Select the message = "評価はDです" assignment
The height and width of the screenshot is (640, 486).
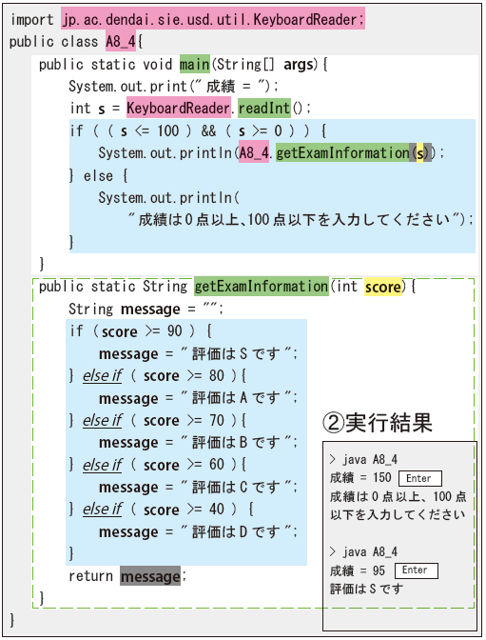click(198, 531)
